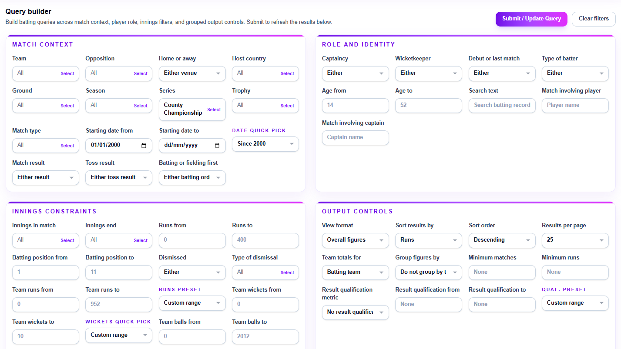Open Innings end Select link
This screenshot has width=621, height=349.
(141, 240)
